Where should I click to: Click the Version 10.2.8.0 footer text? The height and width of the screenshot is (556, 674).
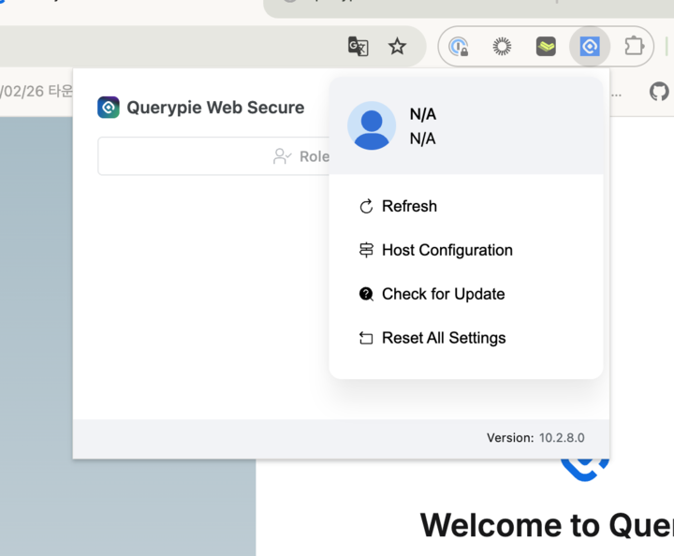coord(535,438)
